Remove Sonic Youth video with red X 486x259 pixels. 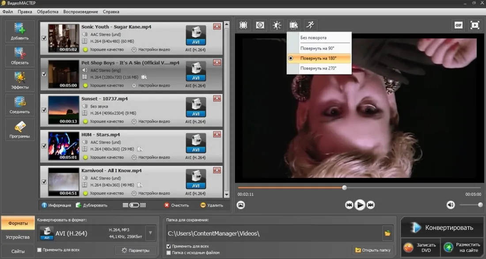[217, 27]
